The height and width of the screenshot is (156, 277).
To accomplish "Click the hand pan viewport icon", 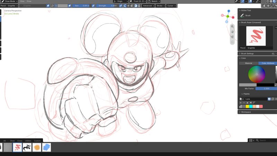I will pos(232,32).
